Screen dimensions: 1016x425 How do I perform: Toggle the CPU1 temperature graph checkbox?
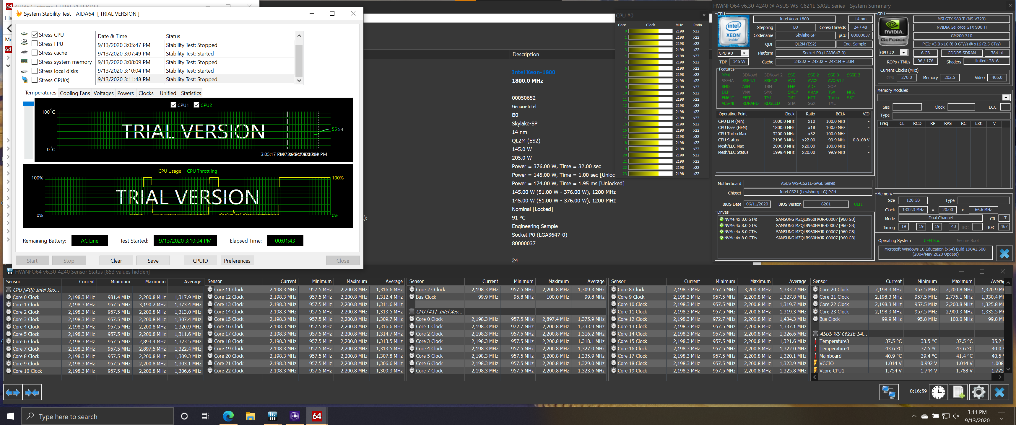tap(173, 105)
